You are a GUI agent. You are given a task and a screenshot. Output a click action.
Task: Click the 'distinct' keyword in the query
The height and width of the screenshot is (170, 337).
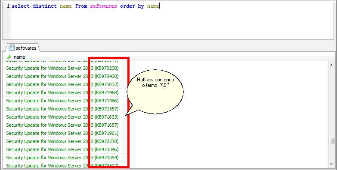click(45, 6)
